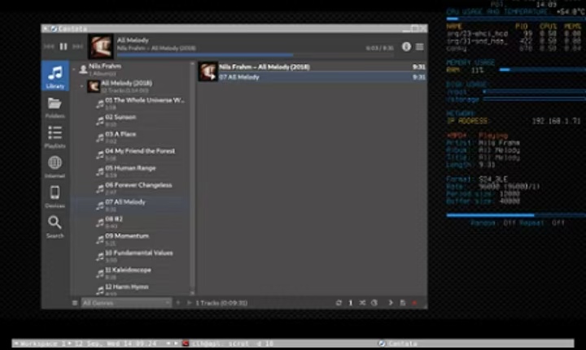The height and width of the screenshot is (350, 586).
Task: Toggle random shuffle mode
Action: click(x=362, y=303)
